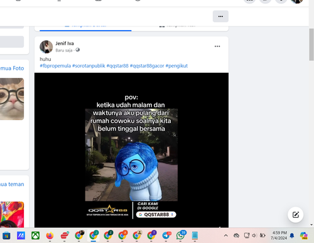Switch to Chrome profile with Z badge
The width and height of the screenshot is (314, 243).
[x=108, y=235]
